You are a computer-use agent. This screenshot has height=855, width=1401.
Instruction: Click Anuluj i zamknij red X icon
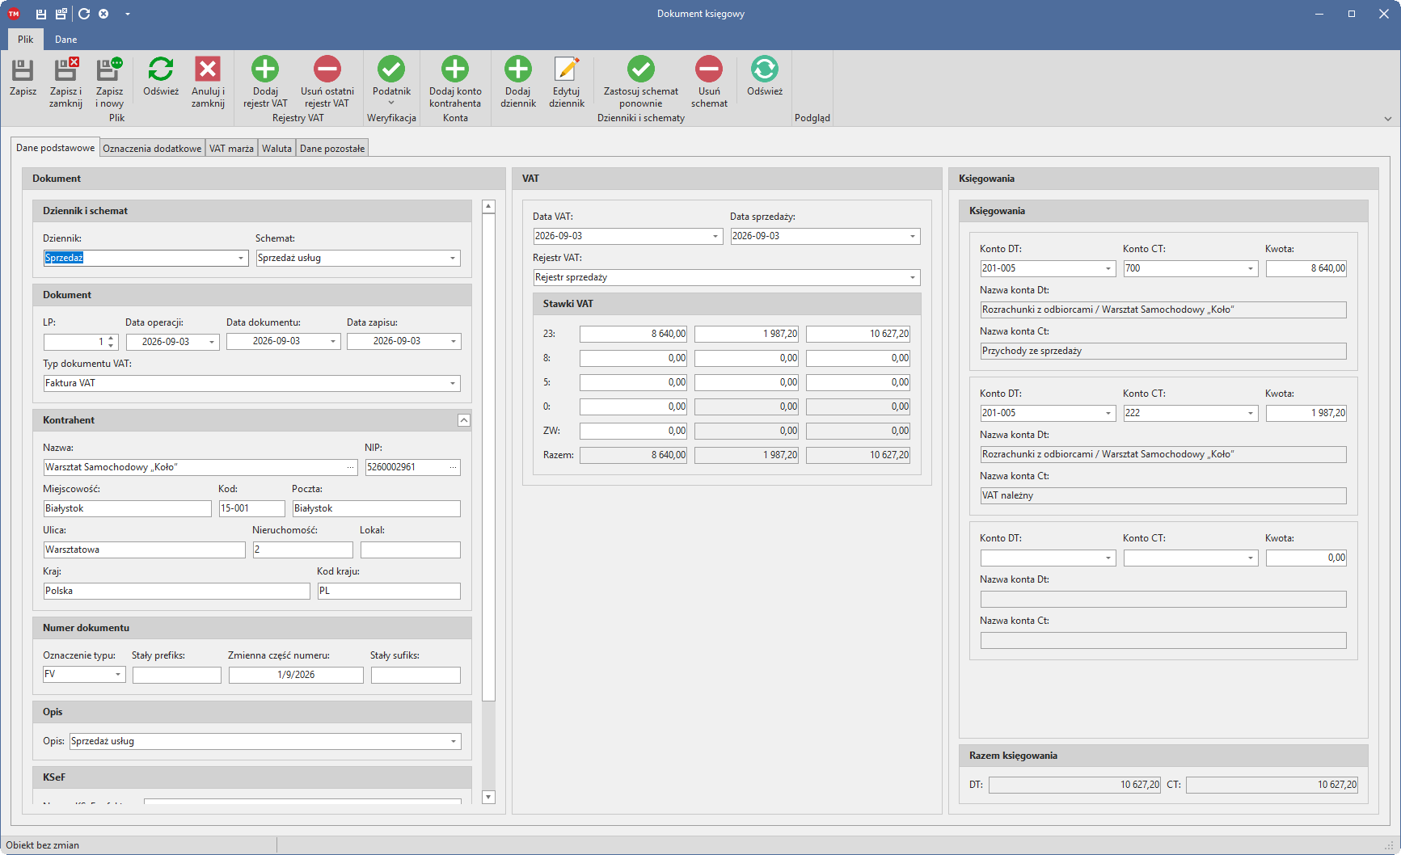(208, 69)
